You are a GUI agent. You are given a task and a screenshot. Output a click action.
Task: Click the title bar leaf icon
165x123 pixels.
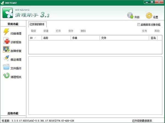pyautogui.click(x=2, y=3)
